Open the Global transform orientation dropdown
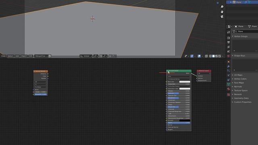This screenshot has width=258, height=145. (x=86, y=56)
